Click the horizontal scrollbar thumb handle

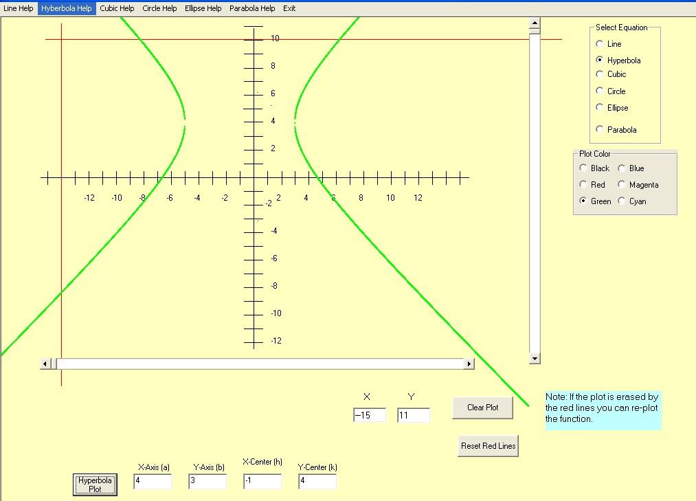tap(54, 364)
